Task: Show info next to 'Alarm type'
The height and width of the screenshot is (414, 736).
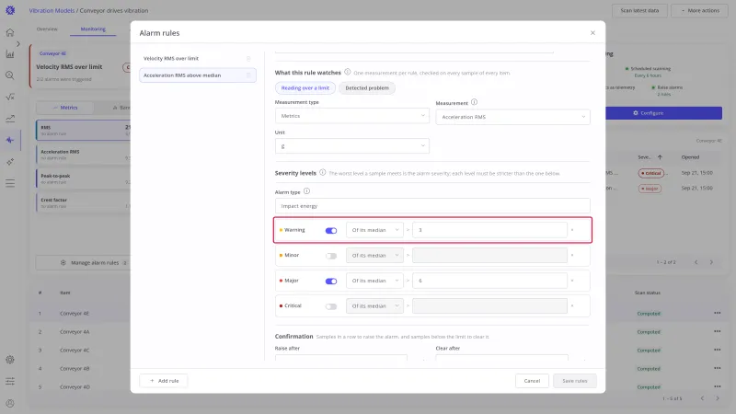Action: coord(306,191)
